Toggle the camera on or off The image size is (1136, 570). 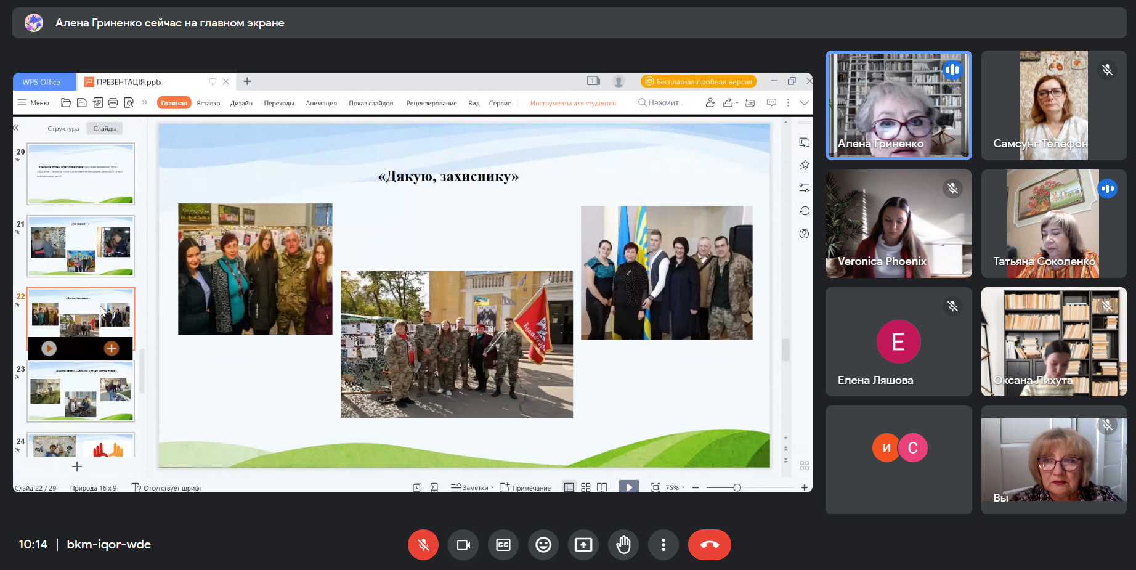pyautogui.click(x=463, y=545)
